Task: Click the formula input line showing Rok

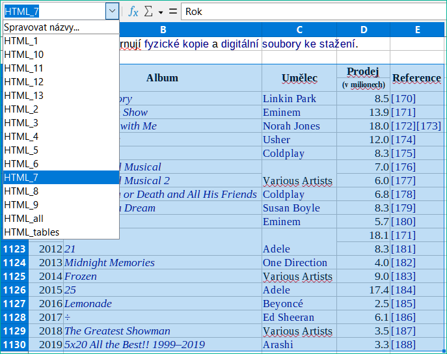Action: [313, 12]
